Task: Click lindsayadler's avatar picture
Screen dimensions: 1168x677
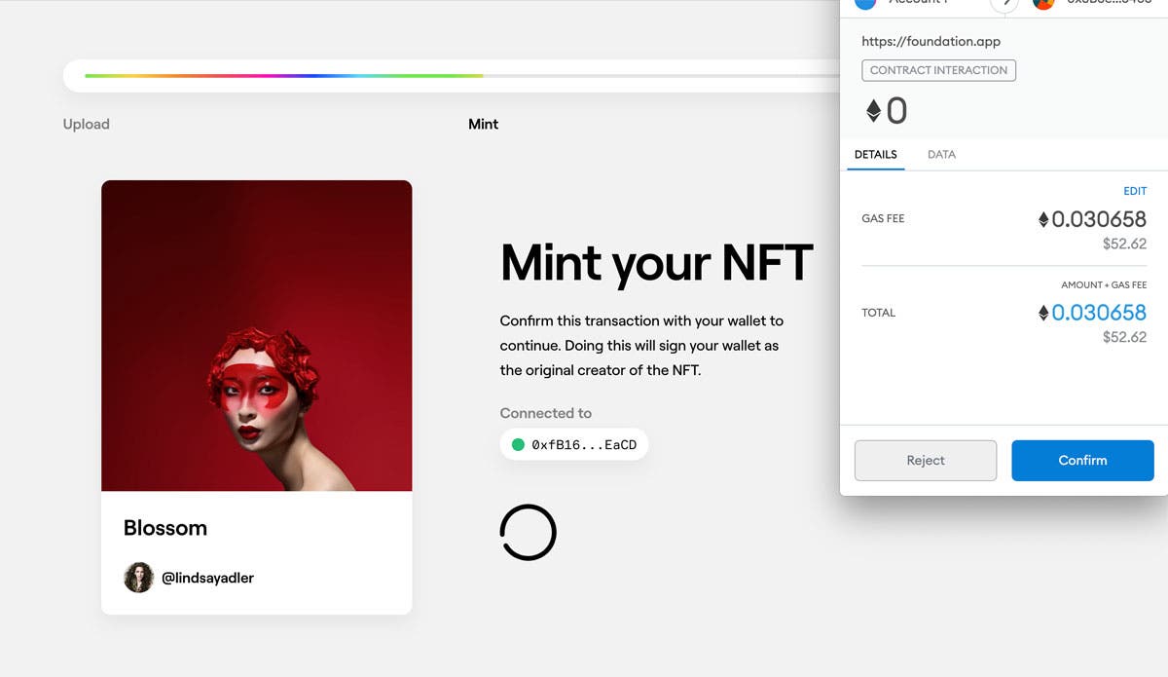Action: [x=138, y=578]
